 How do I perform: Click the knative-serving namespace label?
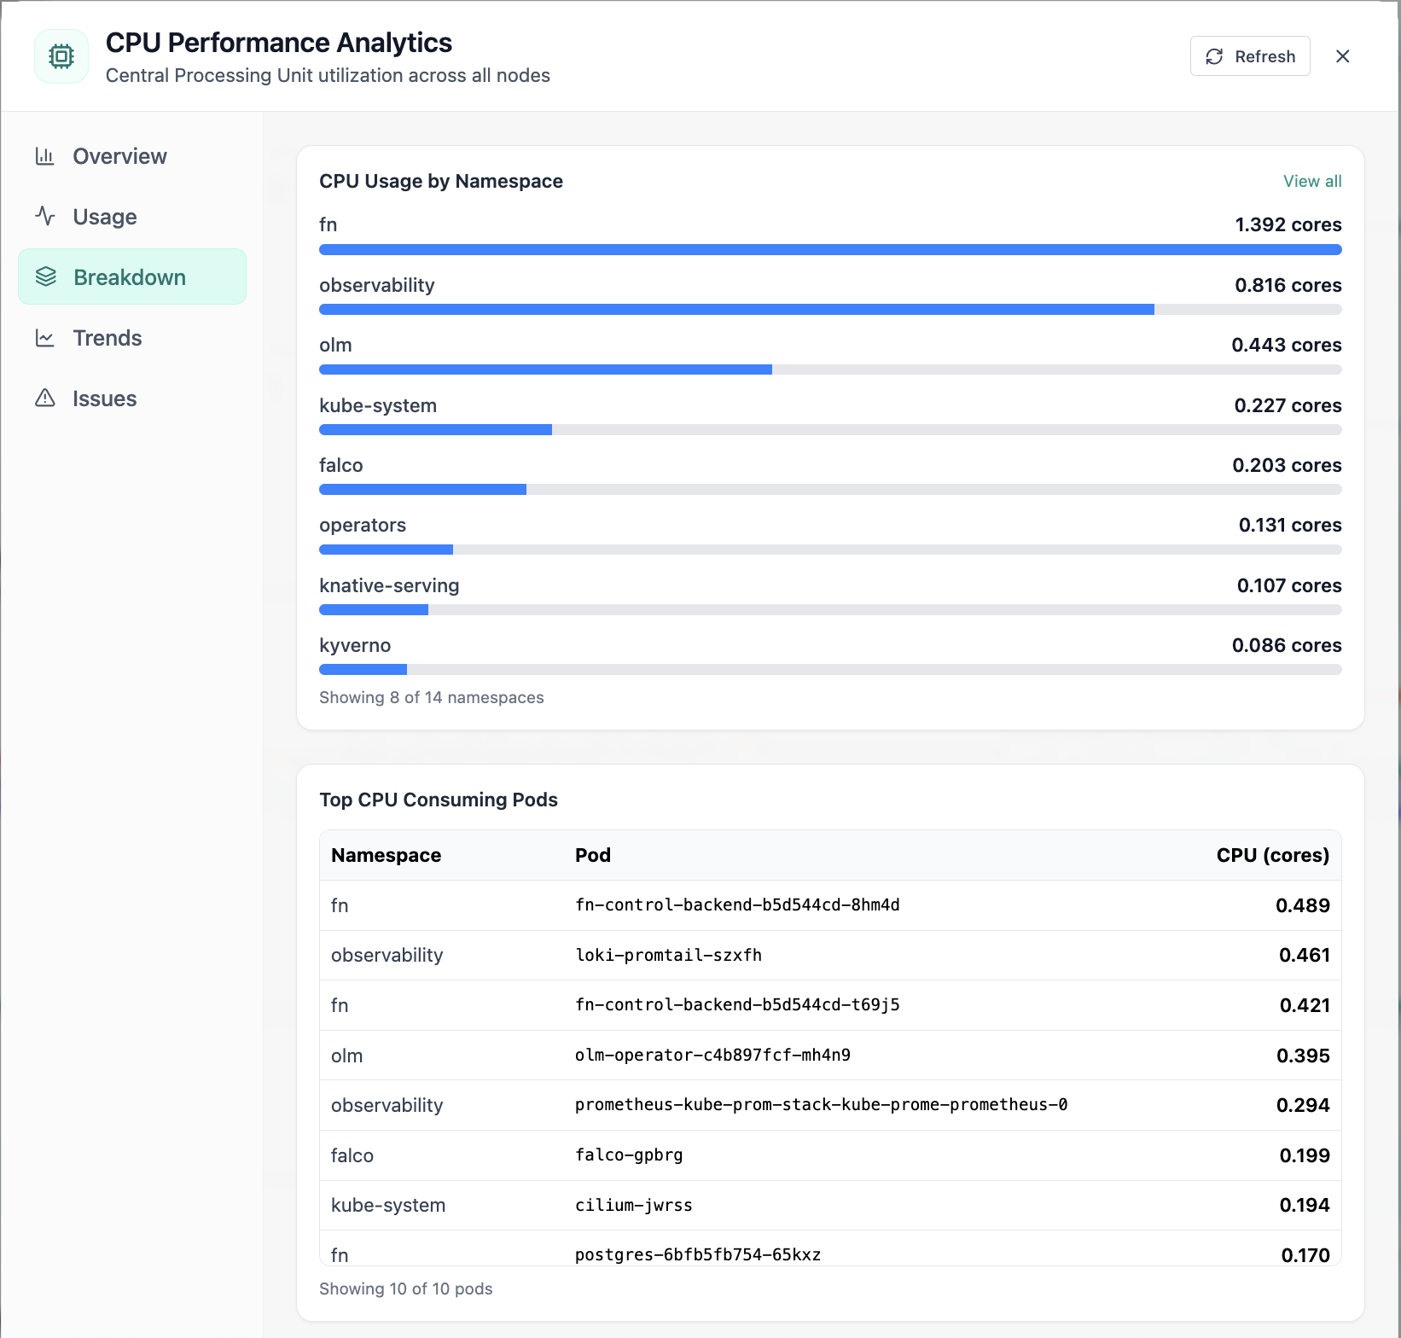click(x=389, y=585)
